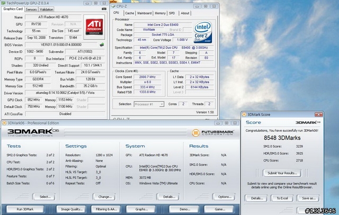Image resolution: width=339 pixels, height=215 pixels.
Task: Click the Code Name Wolfdale field
Action: click(x=149, y=30)
